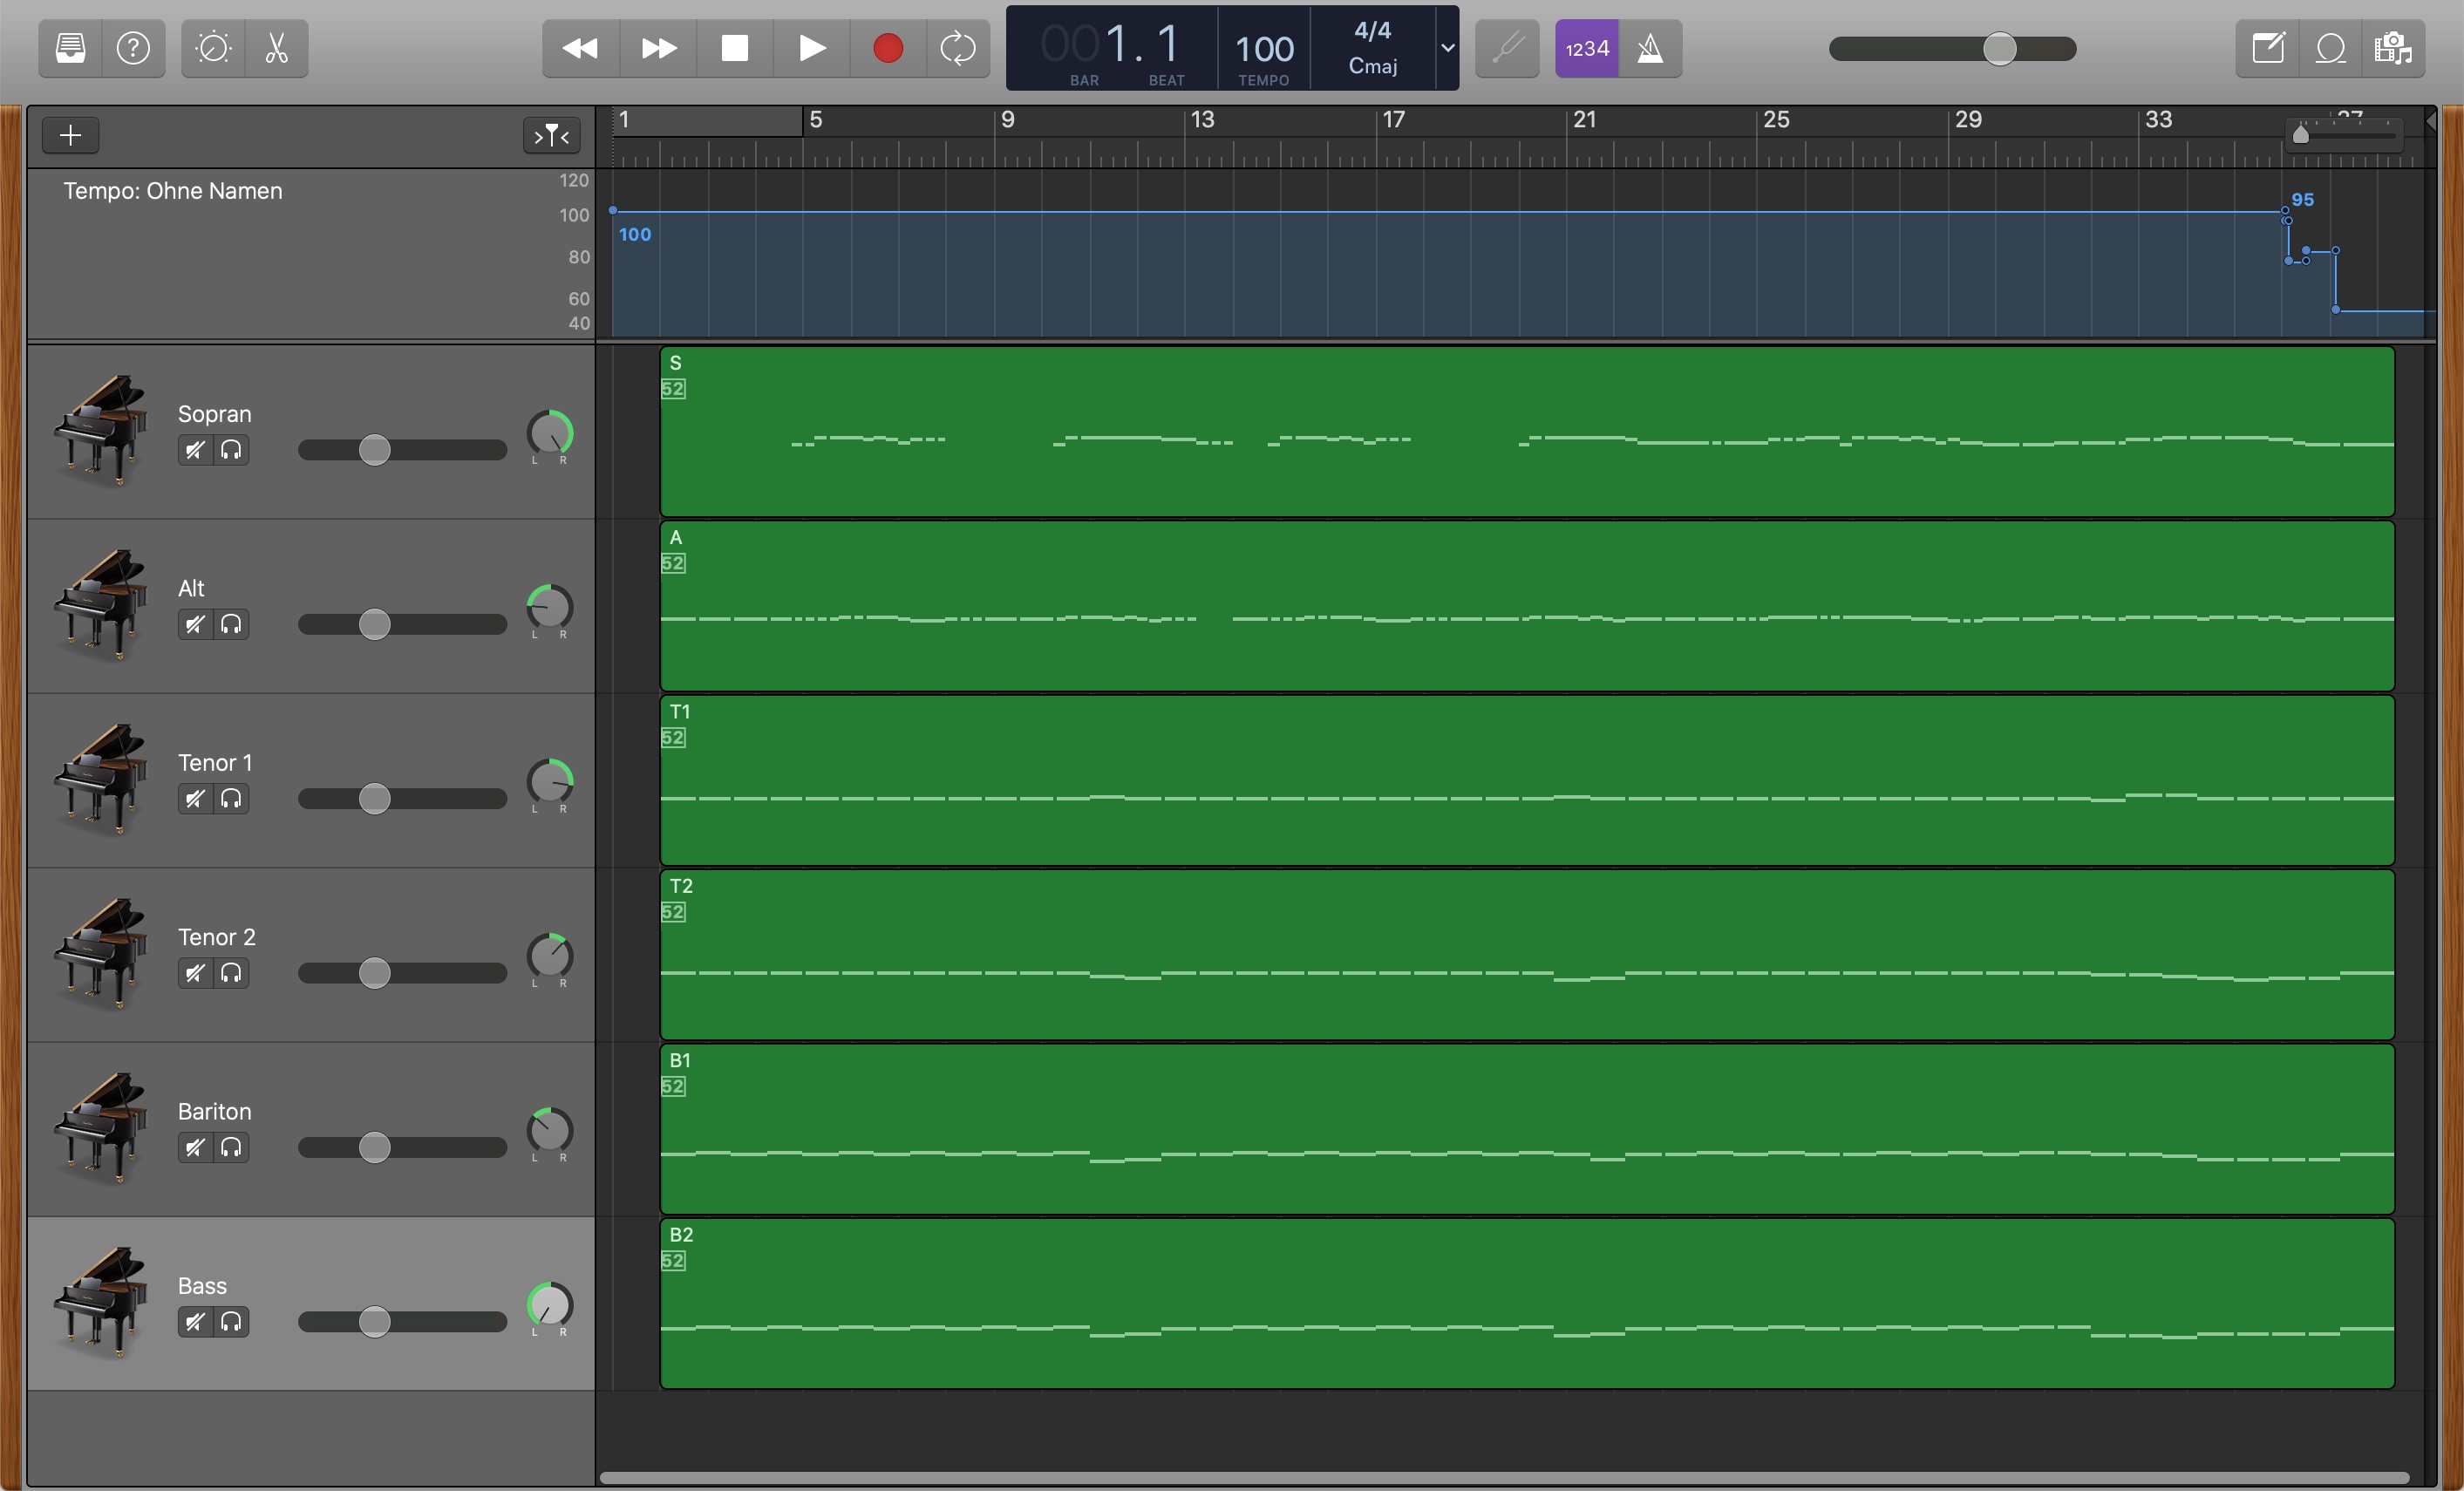
Task: Mute the Sopran track
Action: click(x=195, y=450)
